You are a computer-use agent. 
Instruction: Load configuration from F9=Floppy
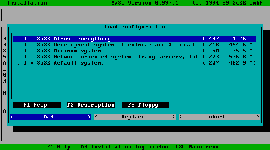tap(145, 105)
